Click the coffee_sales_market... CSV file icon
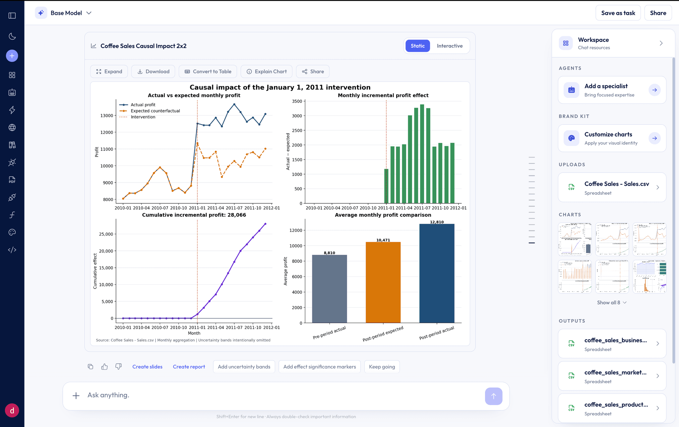 click(x=571, y=376)
